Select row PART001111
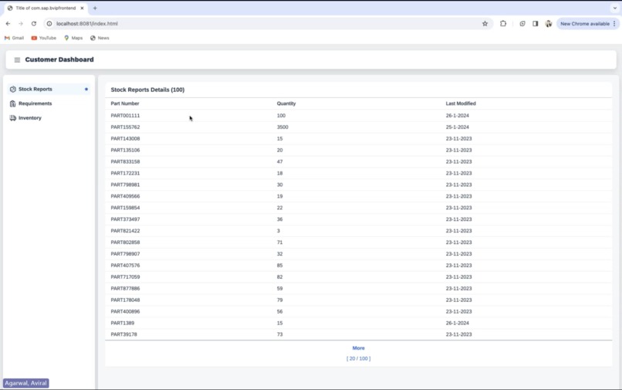Image resolution: width=622 pixels, height=390 pixels. pos(358,116)
